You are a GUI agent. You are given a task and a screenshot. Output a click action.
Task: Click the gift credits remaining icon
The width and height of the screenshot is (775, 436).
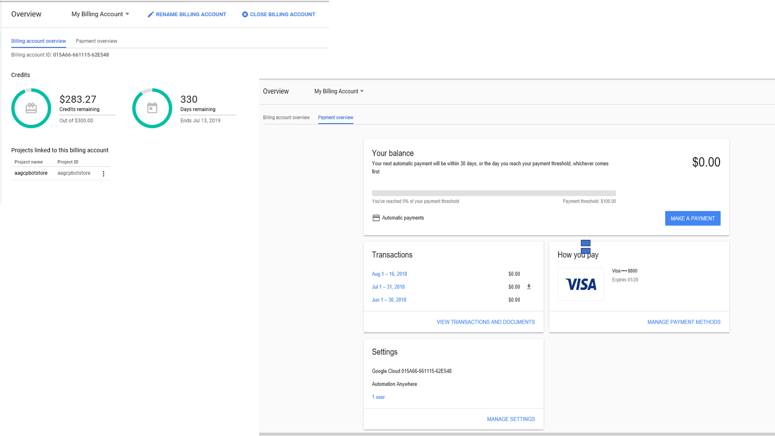[31, 108]
